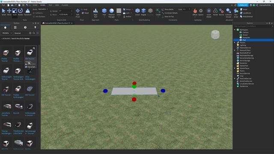Click the Toolbox search text field

click(21, 33)
